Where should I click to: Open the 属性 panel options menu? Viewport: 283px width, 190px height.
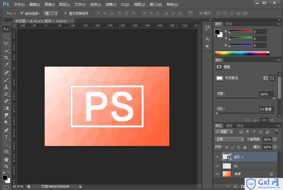coord(279,60)
